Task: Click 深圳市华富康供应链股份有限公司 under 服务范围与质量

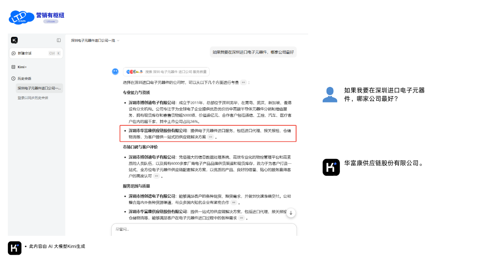Action: coord(158,212)
